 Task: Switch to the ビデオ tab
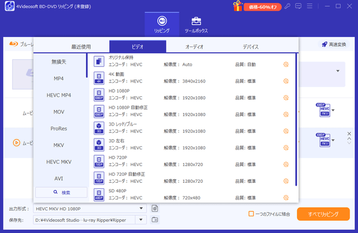tap(138, 47)
